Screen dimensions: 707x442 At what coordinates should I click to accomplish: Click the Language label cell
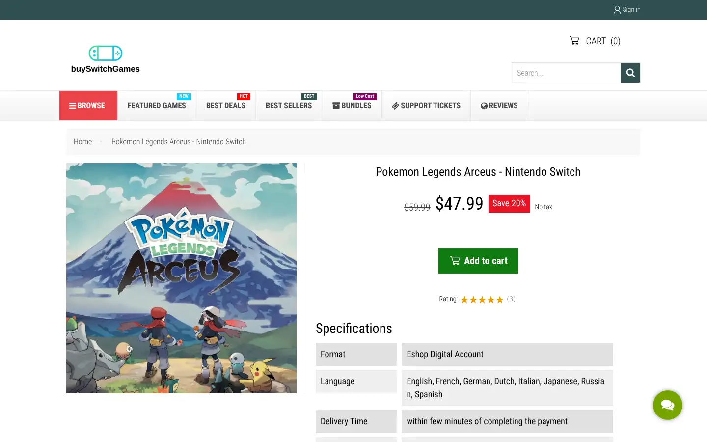click(356, 381)
